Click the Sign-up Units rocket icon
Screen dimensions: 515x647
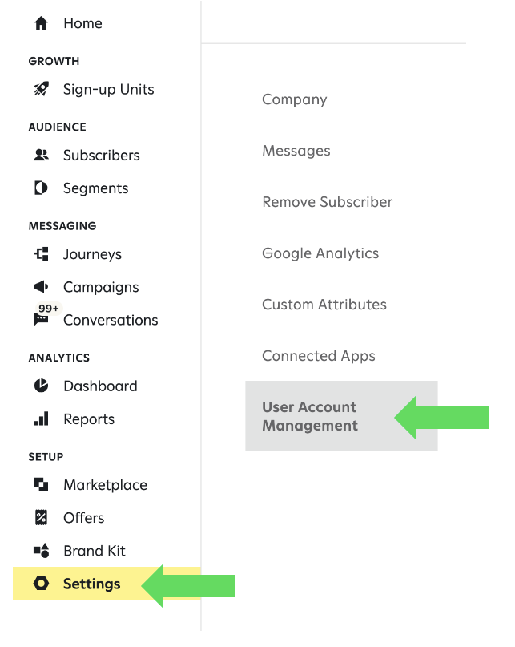pos(41,89)
